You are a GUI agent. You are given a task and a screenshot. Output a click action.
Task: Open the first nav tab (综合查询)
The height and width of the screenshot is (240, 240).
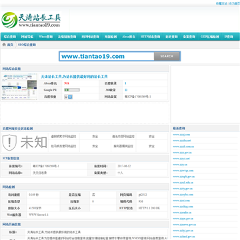(x=10, y=37)
